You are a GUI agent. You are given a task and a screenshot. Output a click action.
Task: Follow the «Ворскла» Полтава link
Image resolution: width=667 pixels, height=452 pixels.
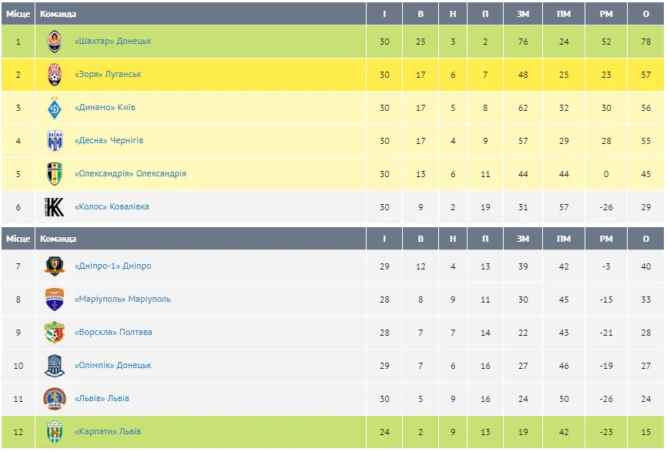pos(113,333)
